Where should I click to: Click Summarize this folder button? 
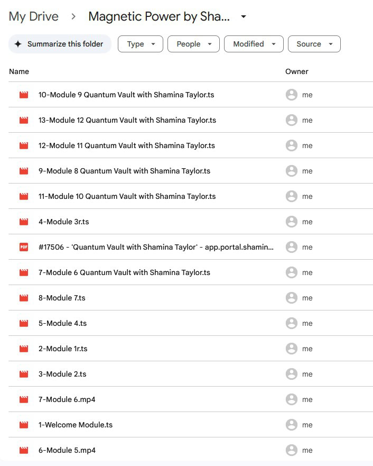tap(60, 44)
